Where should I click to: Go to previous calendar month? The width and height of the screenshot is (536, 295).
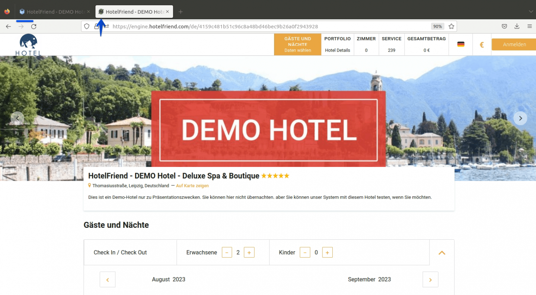point(108,279)
